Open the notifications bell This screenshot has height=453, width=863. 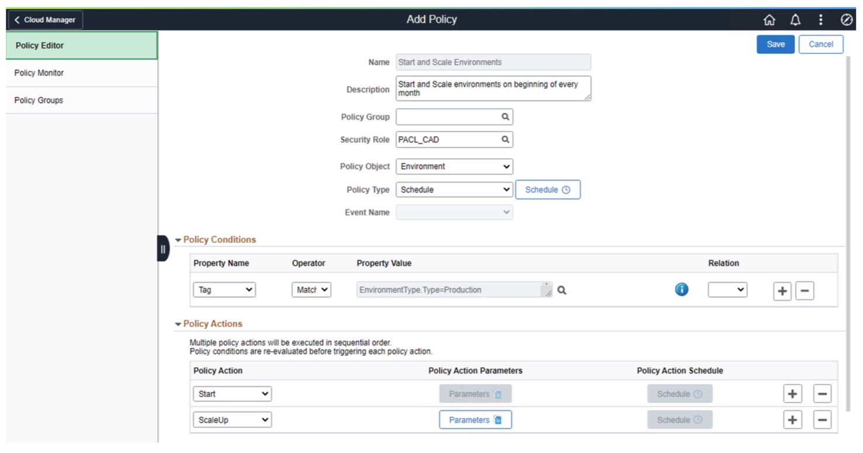pos(795,20)
